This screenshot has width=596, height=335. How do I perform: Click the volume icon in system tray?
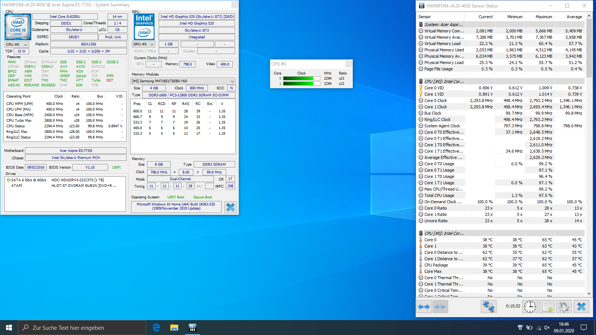coord(547,328)
